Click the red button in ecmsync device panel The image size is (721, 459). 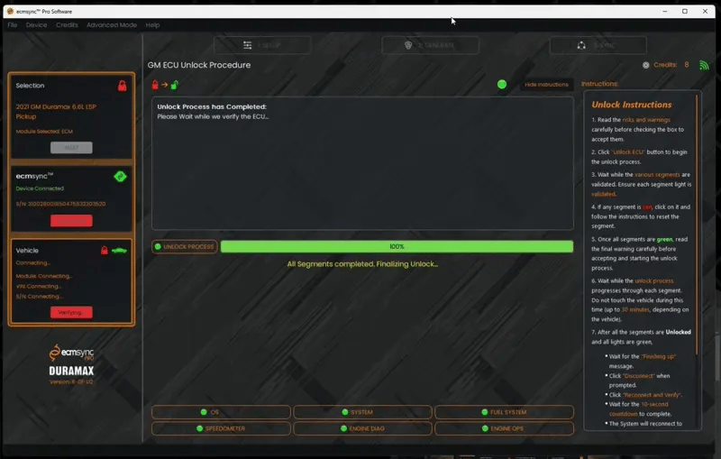click(x=71, y=221)
